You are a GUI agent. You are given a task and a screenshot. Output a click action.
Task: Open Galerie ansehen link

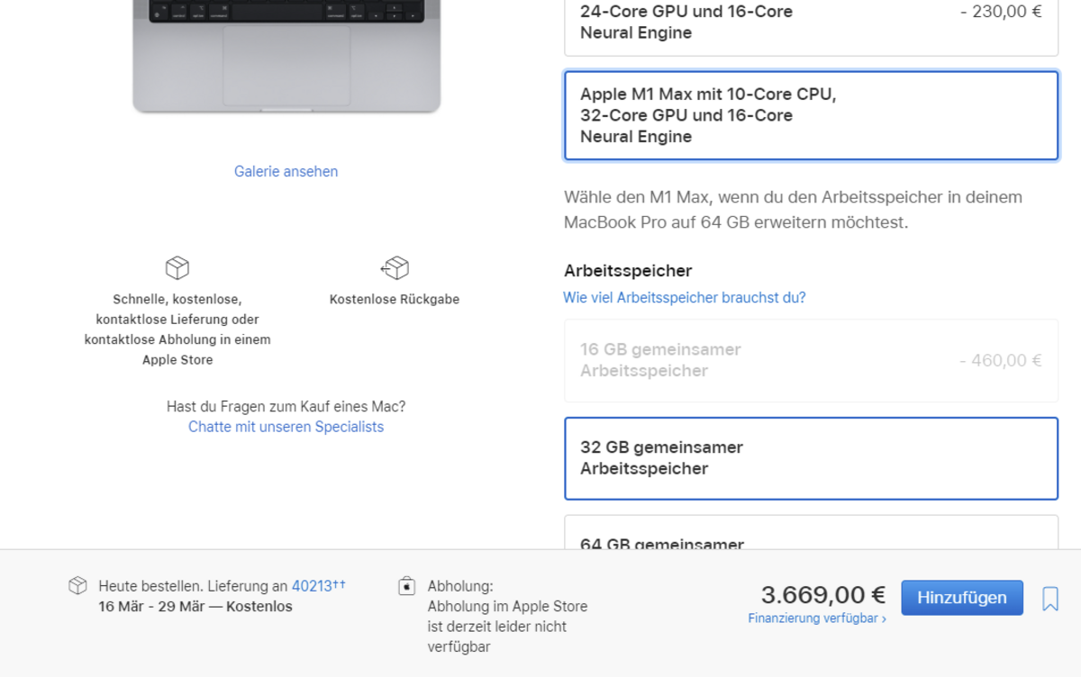[286, 171]
